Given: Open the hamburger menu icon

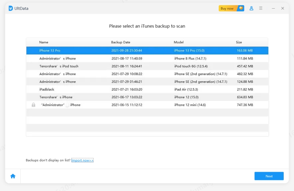Looking at the screenshot, I should pyautogui.click(x=261, y=8).
